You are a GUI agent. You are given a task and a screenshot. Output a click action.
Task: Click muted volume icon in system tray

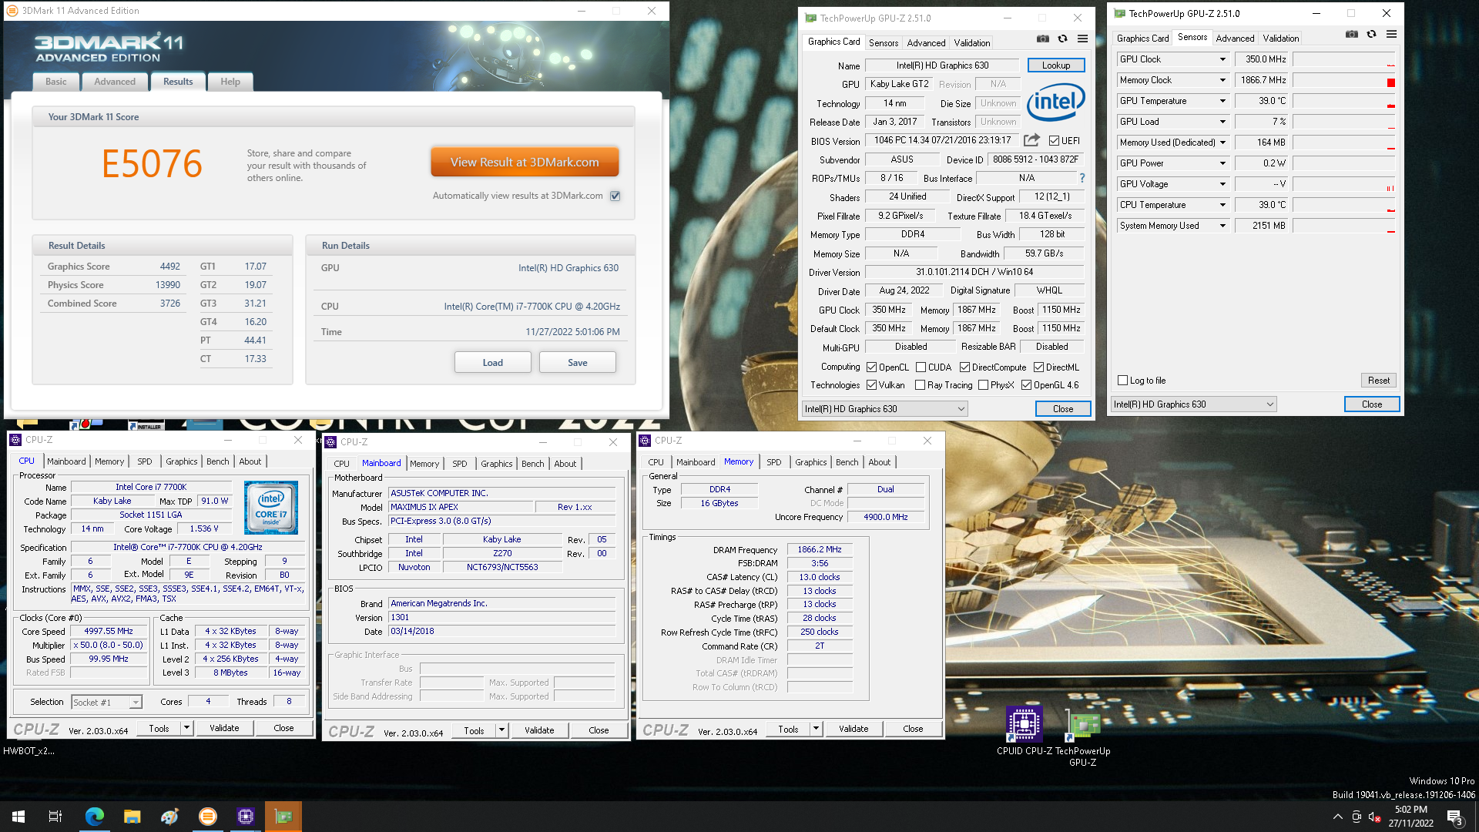[x=1374, y=817]
